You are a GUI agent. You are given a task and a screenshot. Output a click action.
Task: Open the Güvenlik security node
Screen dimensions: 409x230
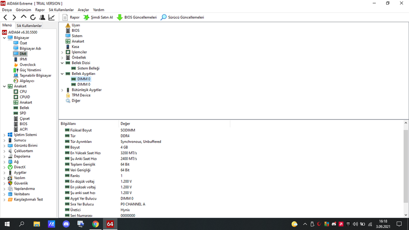point(18,183)
